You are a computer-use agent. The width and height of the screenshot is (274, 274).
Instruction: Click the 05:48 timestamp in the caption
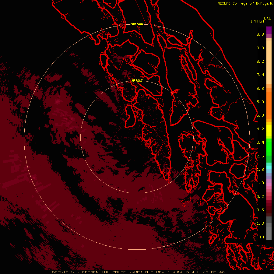click(x=218, y=272)
